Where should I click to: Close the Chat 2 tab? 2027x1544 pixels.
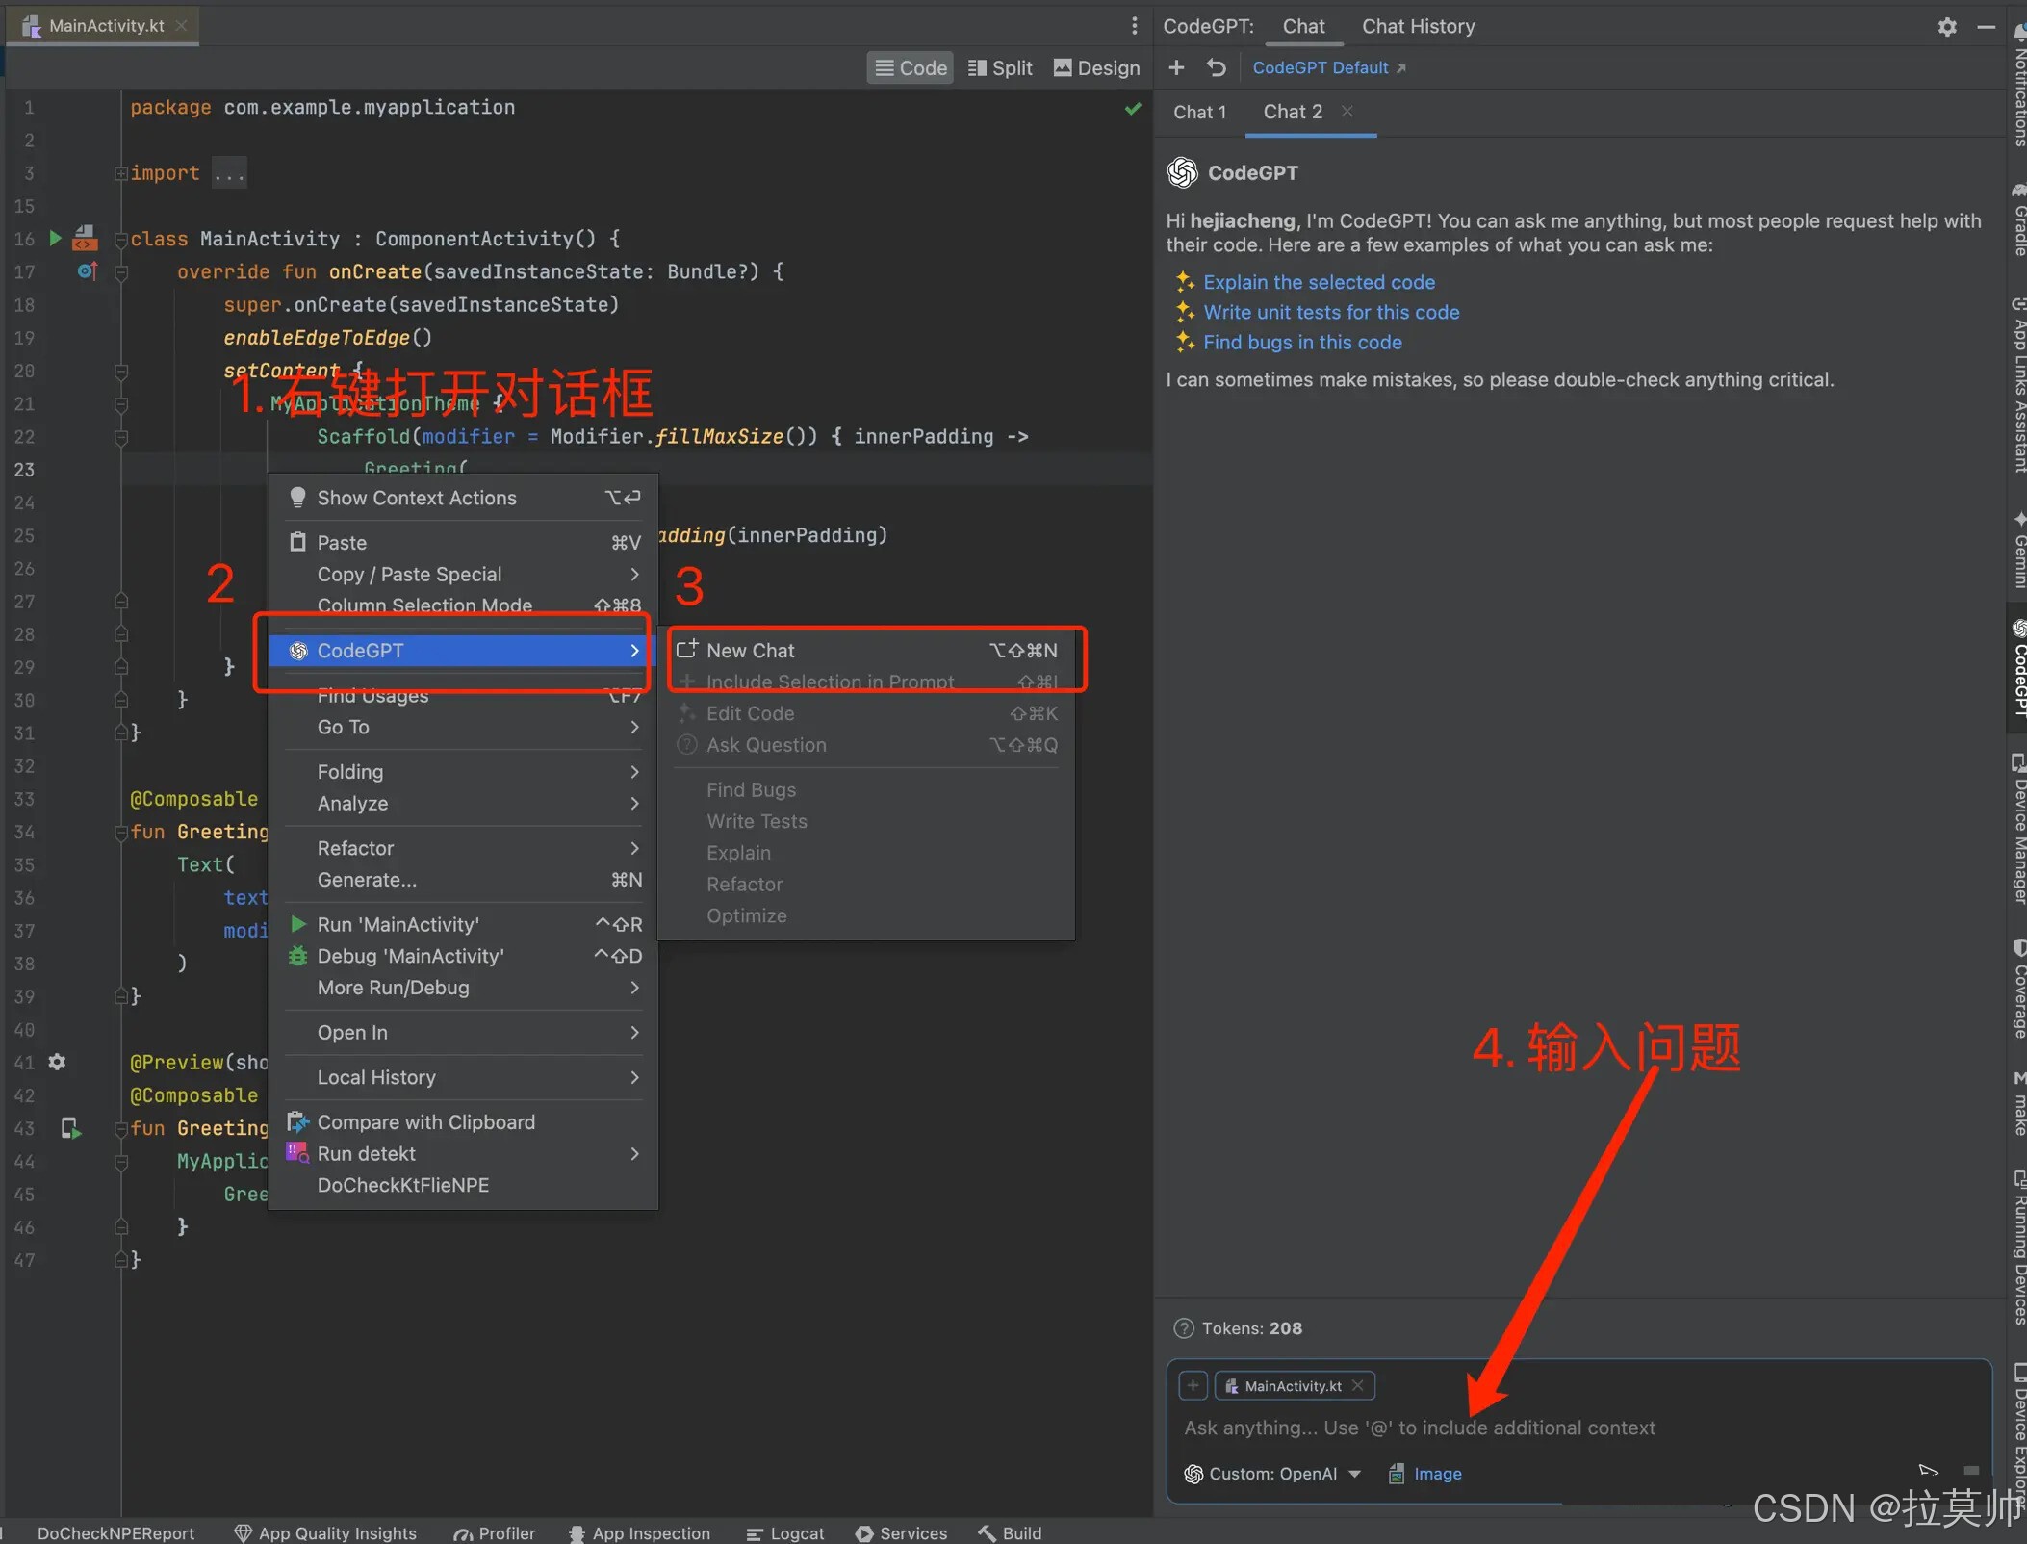pyautogui.click(x=1347, y=112)
